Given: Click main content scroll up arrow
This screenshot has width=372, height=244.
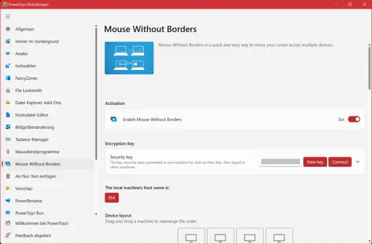Looking at the screenshot, I should click(x=370, y=44).
